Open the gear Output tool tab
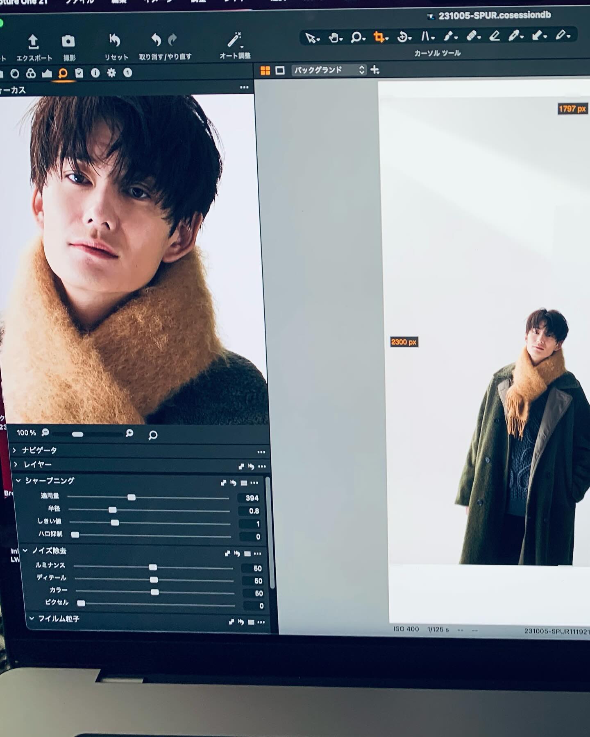590x737 pixels. [x=111, y=73]
